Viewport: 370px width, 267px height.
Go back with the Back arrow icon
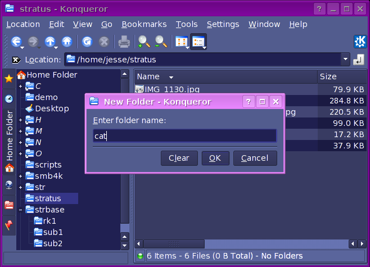(16, 42)
